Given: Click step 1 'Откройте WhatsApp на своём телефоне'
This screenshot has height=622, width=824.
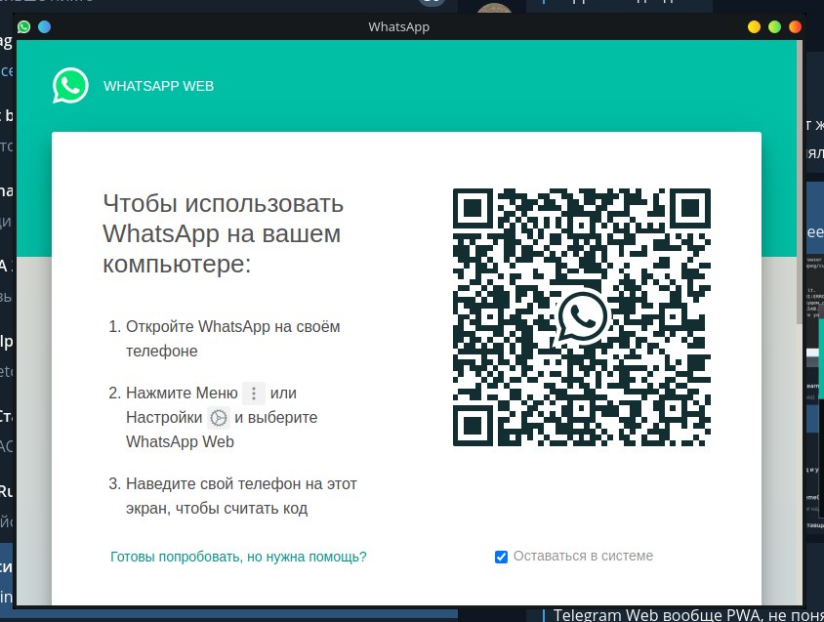Looking at the screenshot, I should coord(232,339).
